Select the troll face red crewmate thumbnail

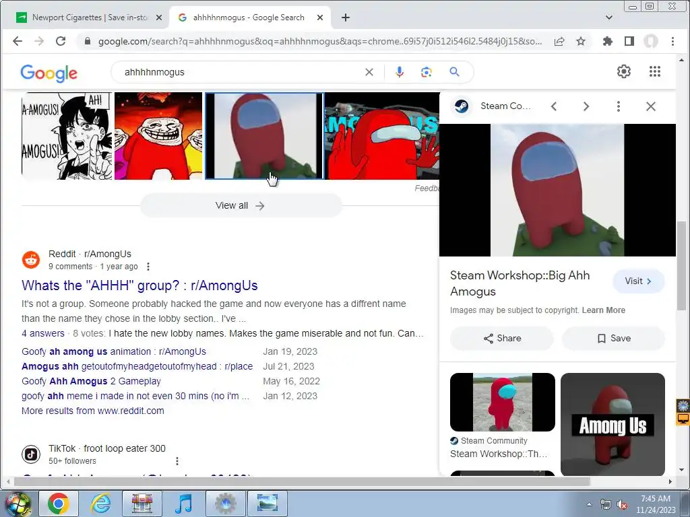pos(158,136)
